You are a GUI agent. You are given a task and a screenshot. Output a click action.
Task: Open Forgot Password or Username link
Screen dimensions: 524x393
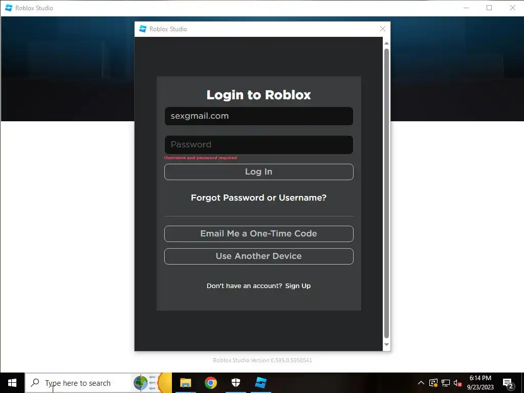(258, 198)
